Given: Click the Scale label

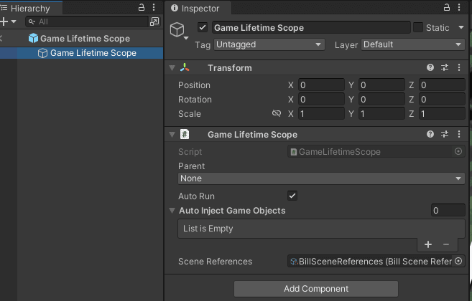Looking at the screenshot, I should (x=190, y=114).
